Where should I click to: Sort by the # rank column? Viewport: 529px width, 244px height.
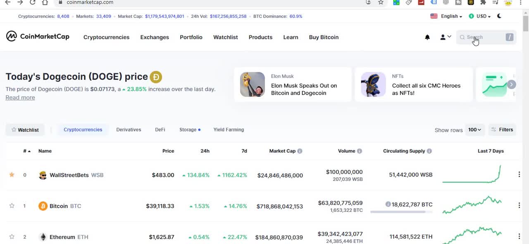(x=27, y=151)
